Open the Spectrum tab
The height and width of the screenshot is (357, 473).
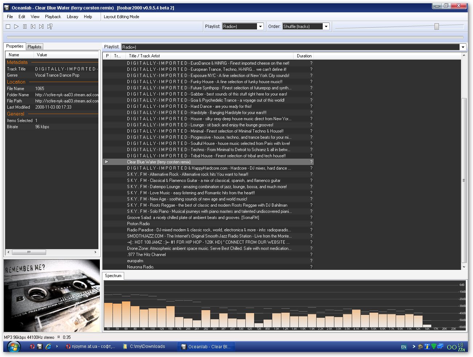tap(113, 276)
